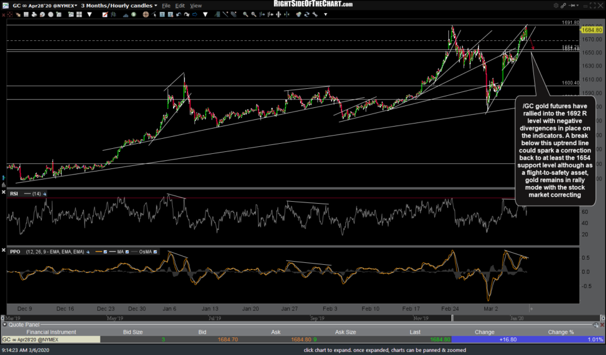The width and height of the screenshot is (606, 355).
Task: Collapse the Quote Panel section
Action: 4,325
